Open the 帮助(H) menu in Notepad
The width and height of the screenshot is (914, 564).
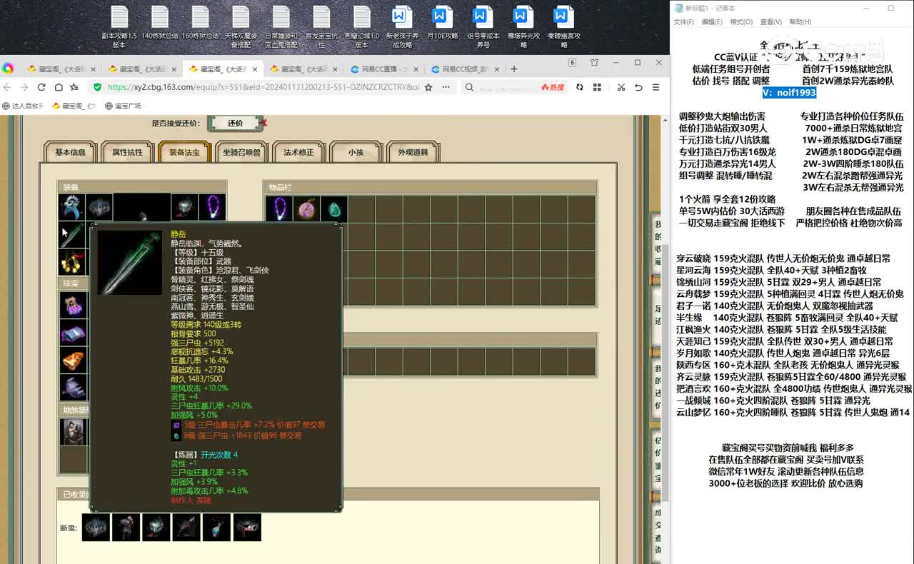(800, 22)
